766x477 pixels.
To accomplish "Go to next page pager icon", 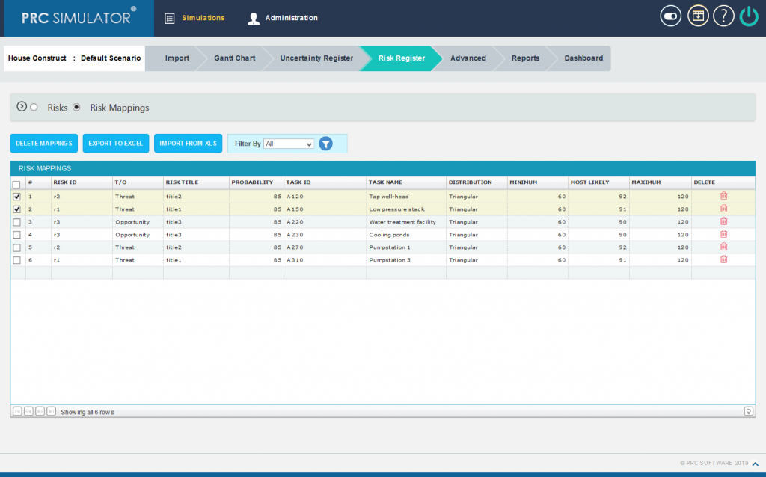I will tap(40, 411).
